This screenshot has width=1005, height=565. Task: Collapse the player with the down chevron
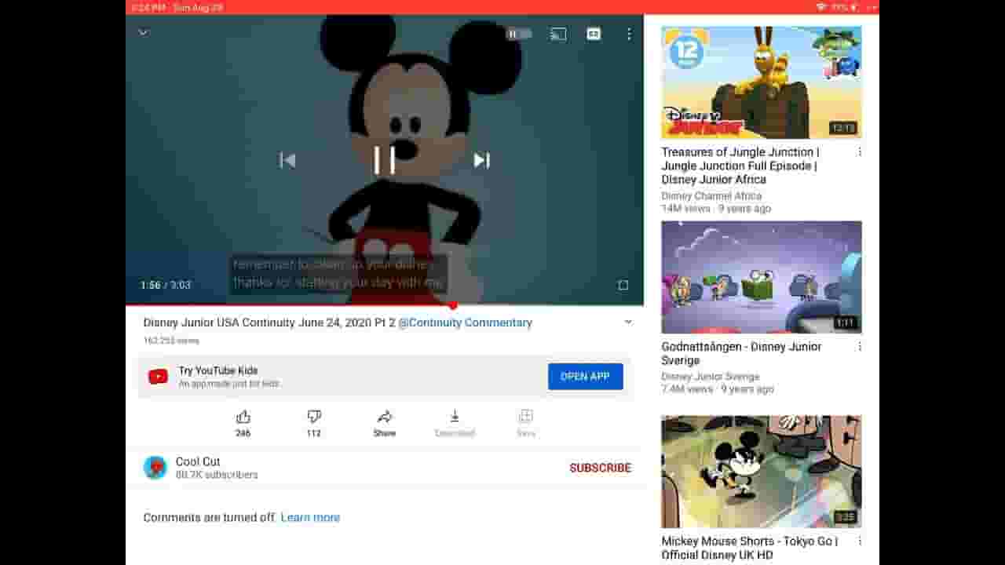coord(143,32)
